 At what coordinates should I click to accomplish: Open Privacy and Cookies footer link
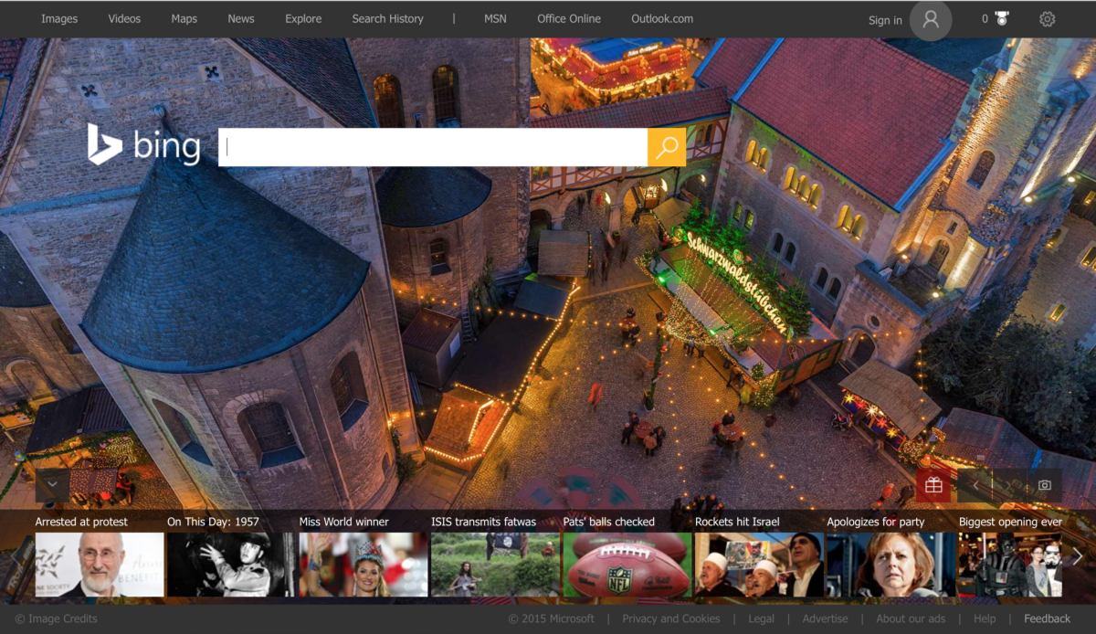(671, 618)
